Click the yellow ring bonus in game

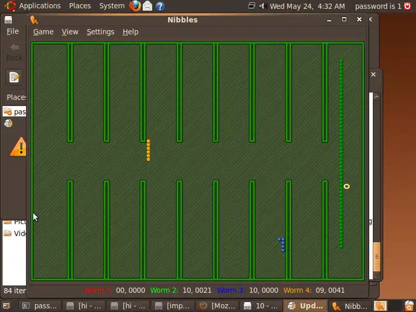tap(346, 187)
